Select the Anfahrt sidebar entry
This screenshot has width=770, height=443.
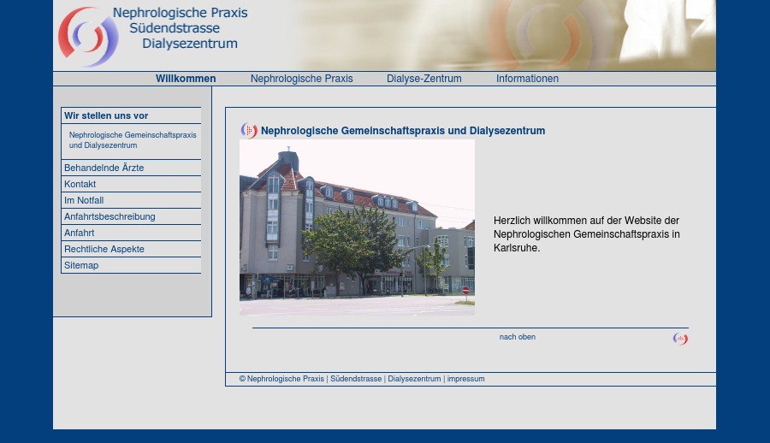[x=79, y=233]
